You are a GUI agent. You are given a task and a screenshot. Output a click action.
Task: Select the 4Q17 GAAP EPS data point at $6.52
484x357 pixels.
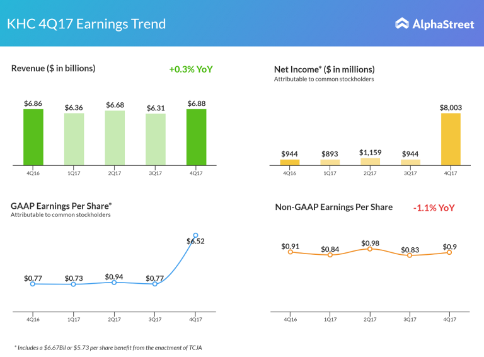[x=195, y=235]
